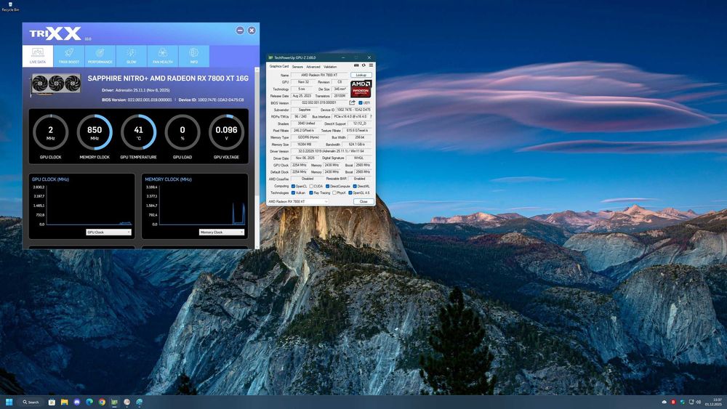Click the Bus Interface field in GPU-Z
The height and width of the screenshot is (409, 727).
click(x=350, y=117)
